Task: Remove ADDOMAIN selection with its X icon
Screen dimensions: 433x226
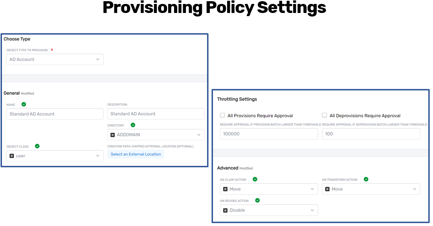Action: [x=112, y=135]
